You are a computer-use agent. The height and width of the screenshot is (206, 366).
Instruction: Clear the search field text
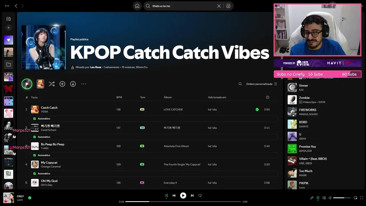pyautogui.click(x=219, y=6)
